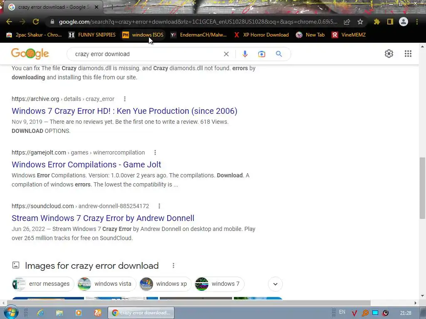The width and height of the screenshot is (426, 319).
Task: Search by image with the camera icon
Action: click(x=261, y=54)
